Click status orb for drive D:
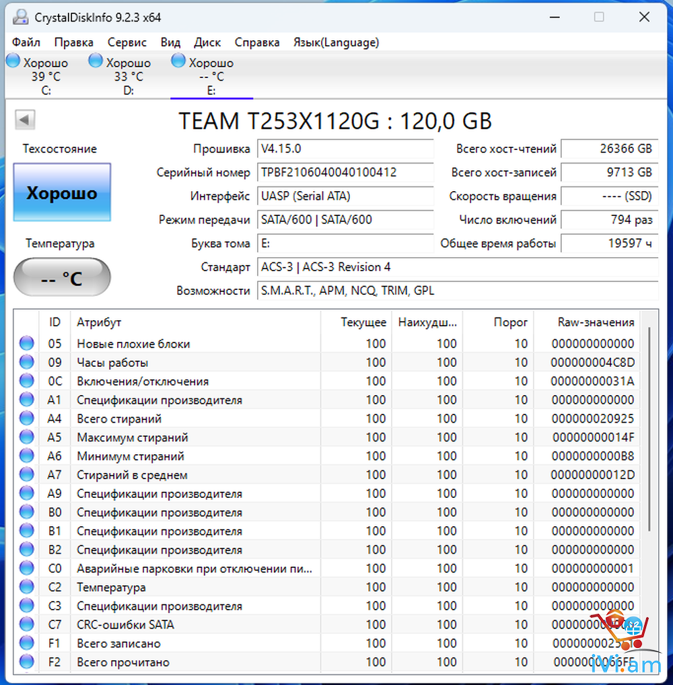 tap(96, 61)
